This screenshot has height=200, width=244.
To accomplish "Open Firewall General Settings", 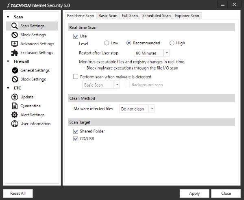I will click(x=35, y=70).
